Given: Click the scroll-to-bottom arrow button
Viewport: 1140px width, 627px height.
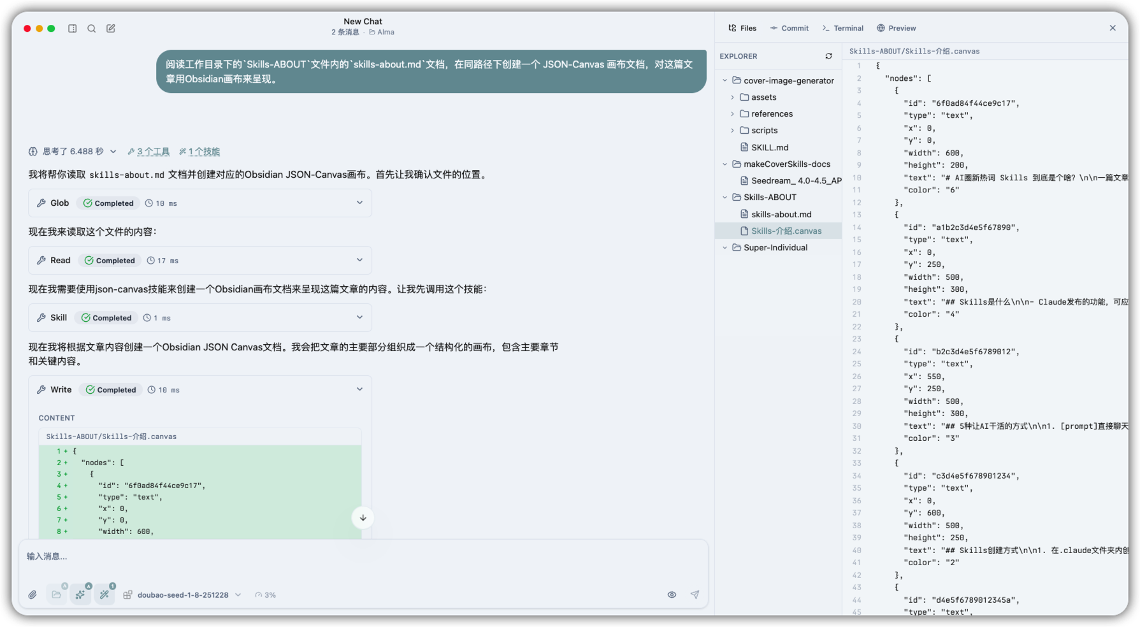Looking at the screenshot, I should pos(363,517).
